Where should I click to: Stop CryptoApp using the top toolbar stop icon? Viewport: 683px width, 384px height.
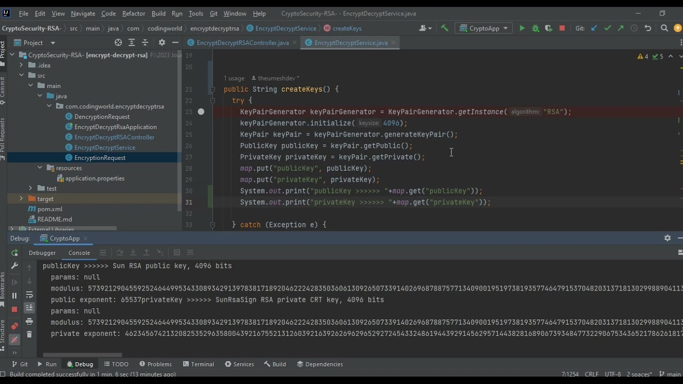[562, 28]
